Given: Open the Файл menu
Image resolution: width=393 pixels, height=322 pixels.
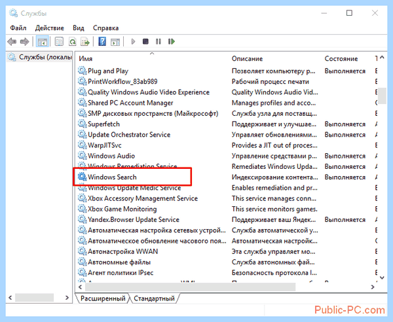Looking at the screenshot, I should [x=18, y=27].
